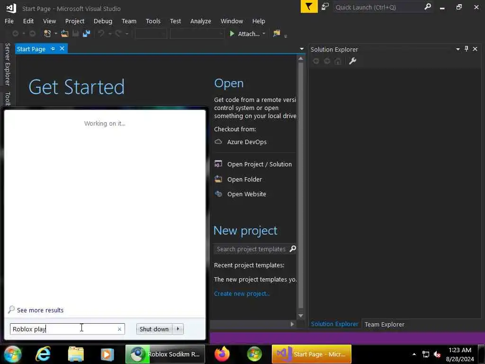Switch to the Team Explorer tab
Image resolution: width=485 pixels, height=364 pixels.
(x=385, y=324)
